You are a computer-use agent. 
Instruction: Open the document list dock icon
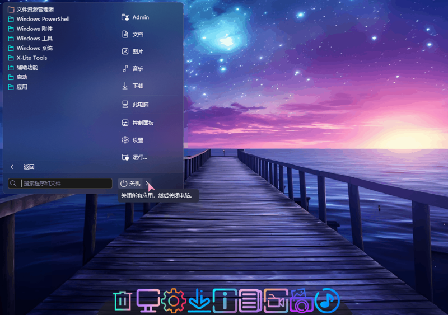250,300
